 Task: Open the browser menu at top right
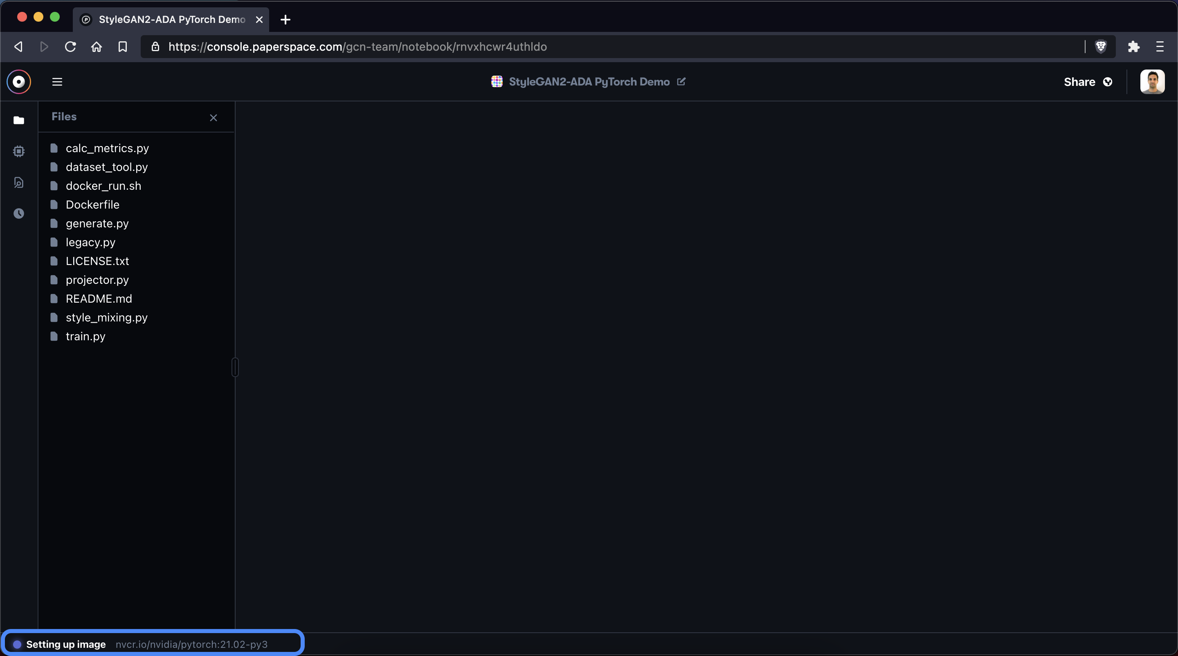tap(1160, 47)
